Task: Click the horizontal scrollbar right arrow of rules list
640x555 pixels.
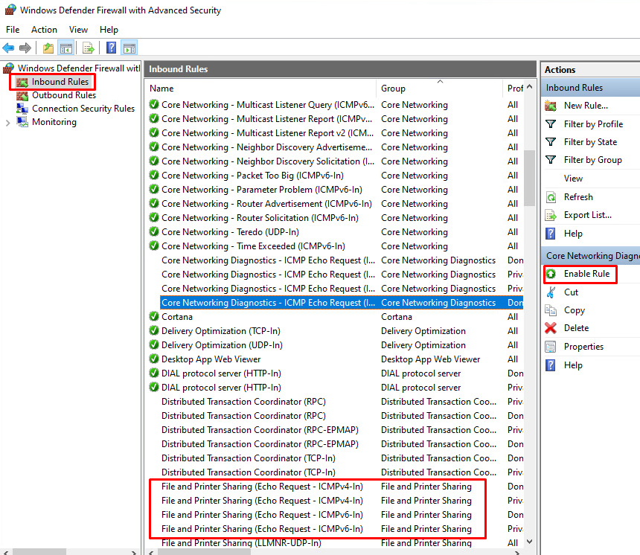Action: 517,553
